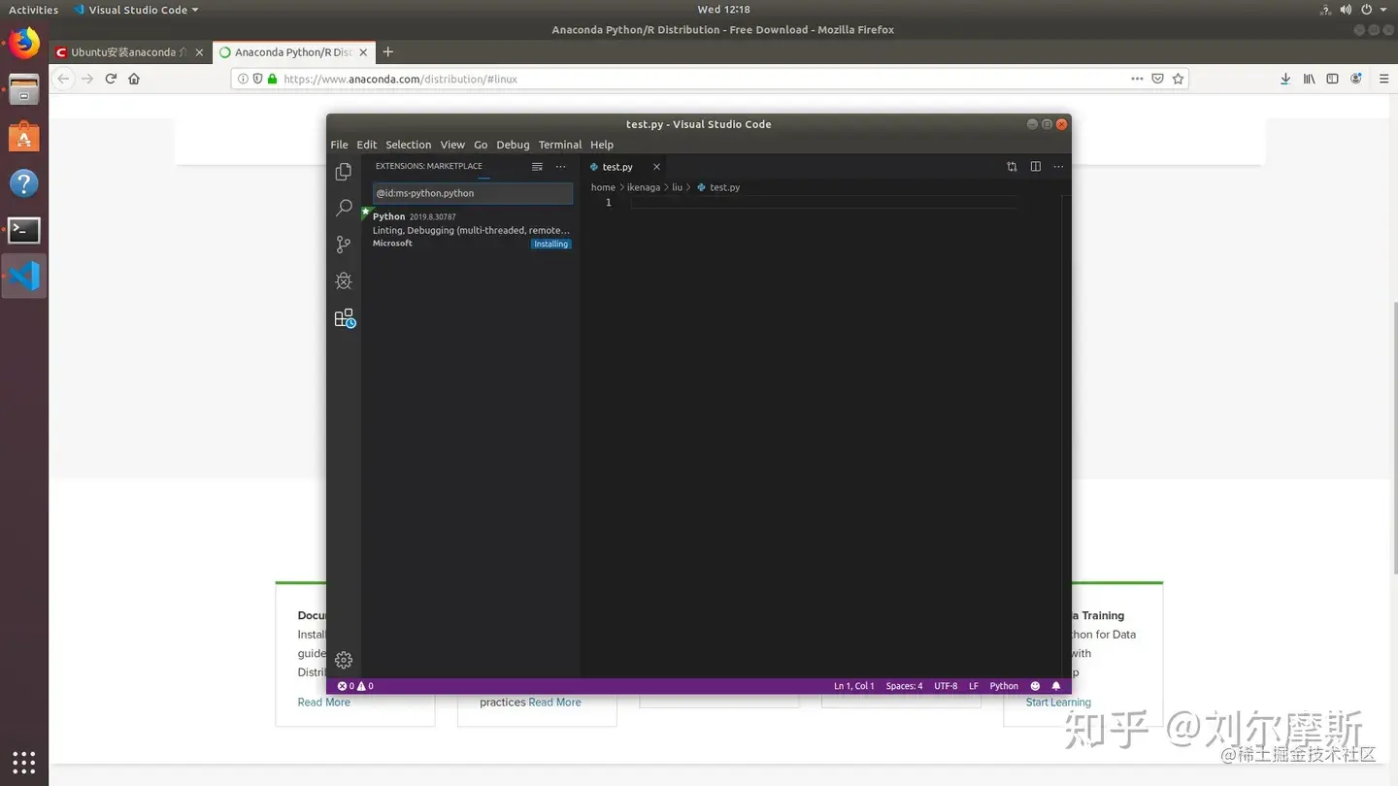
Task: Open notifications bell in status bar
Action: (x=1056, y=686)
